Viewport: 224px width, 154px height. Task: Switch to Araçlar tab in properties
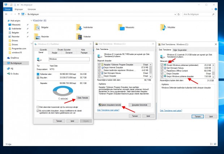(x=55, y=53)
